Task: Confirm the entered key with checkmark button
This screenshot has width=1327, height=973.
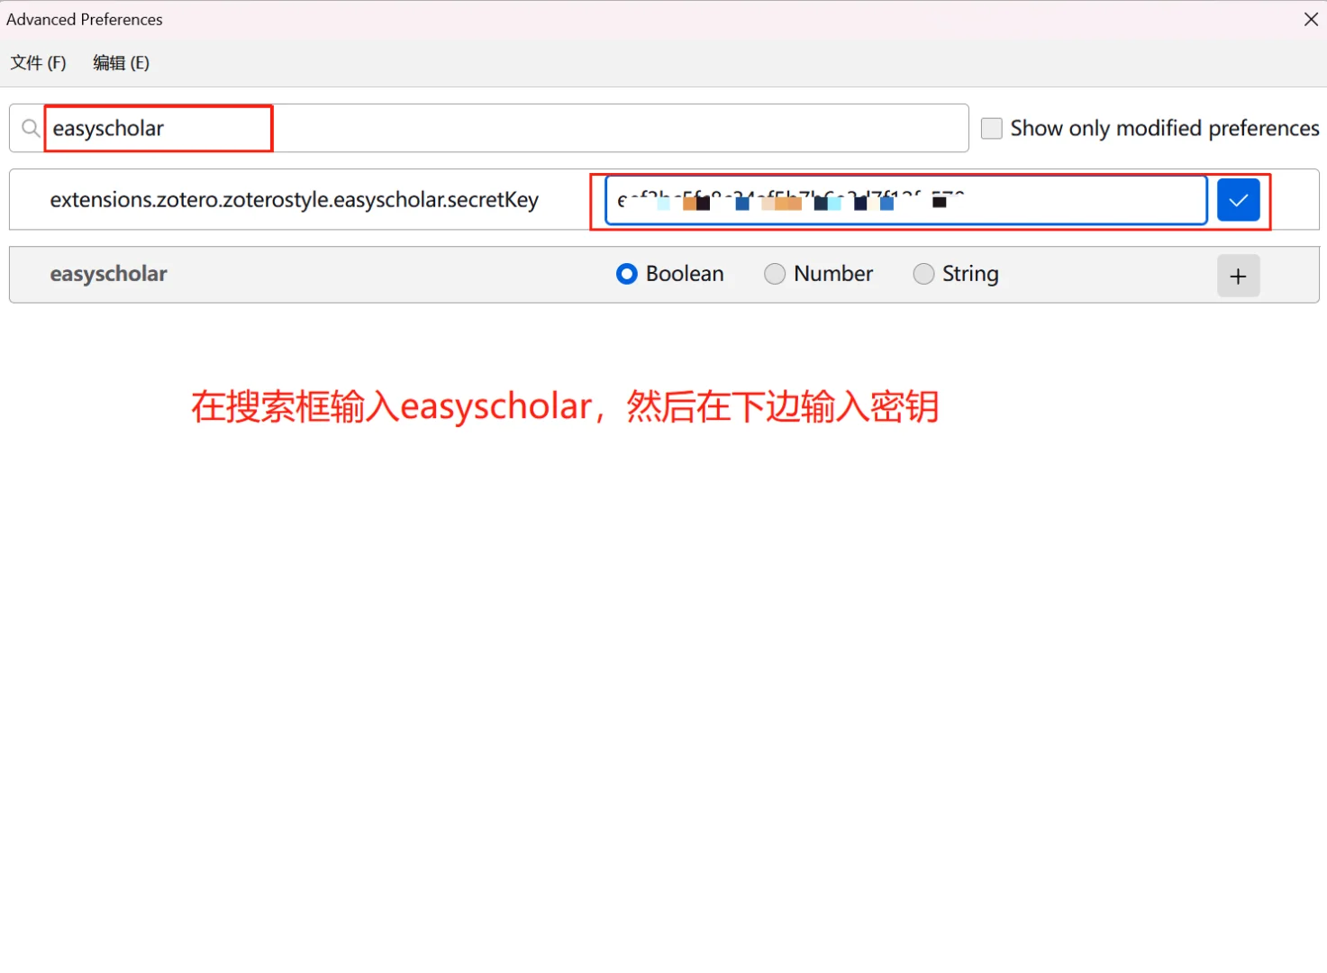Action: 1238,200
